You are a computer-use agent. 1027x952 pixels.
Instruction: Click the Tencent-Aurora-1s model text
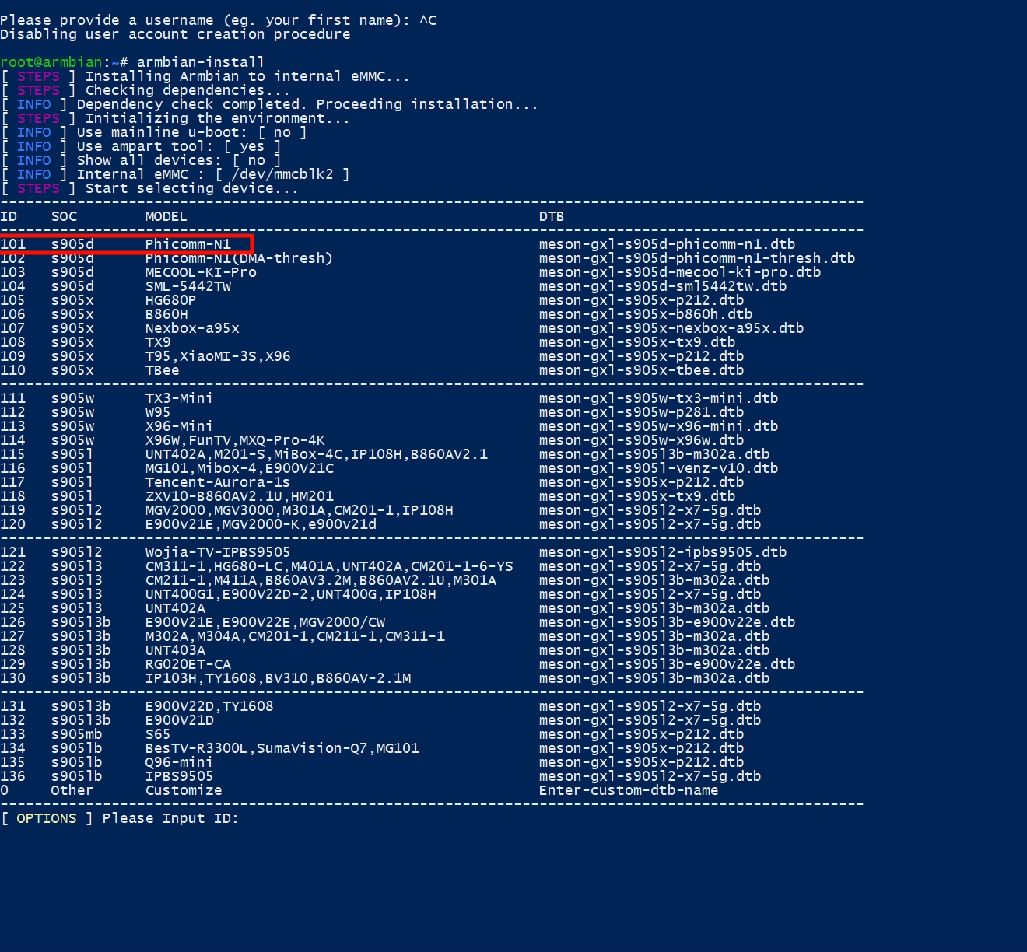(x=217, y=482)
